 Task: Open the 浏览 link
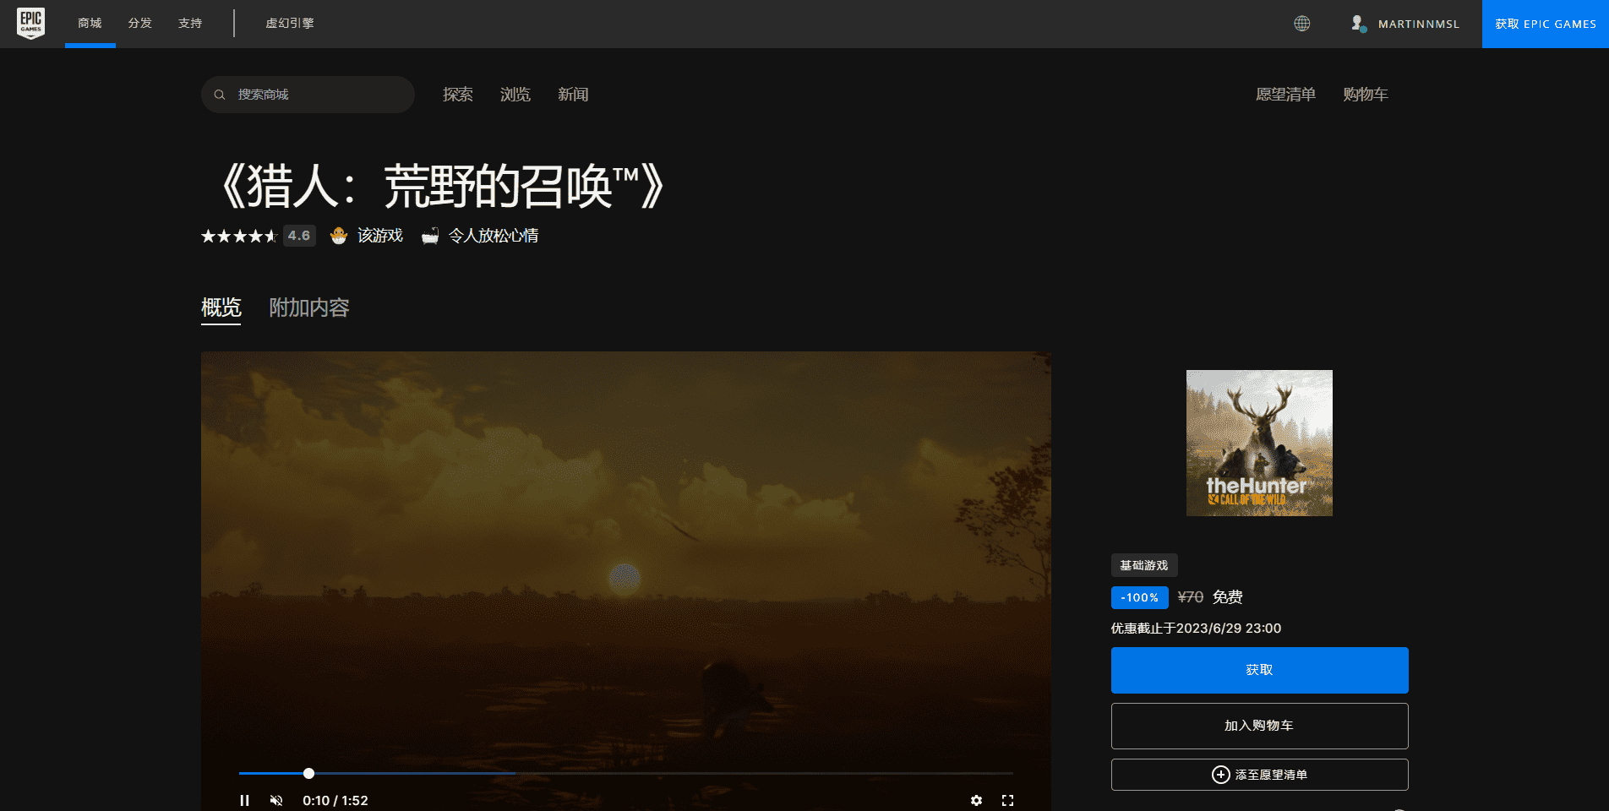coord(515,95)
